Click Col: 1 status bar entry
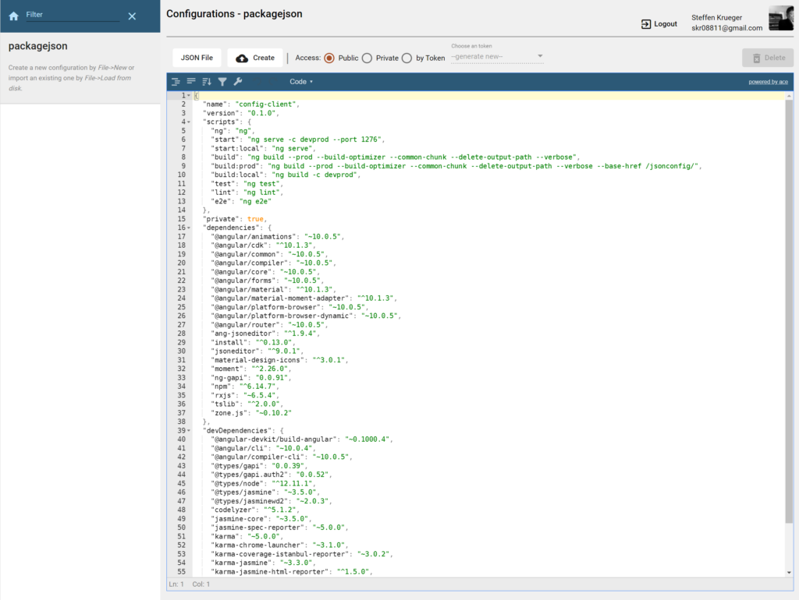This screenshot has height=600, width=799. click(201, 584)
